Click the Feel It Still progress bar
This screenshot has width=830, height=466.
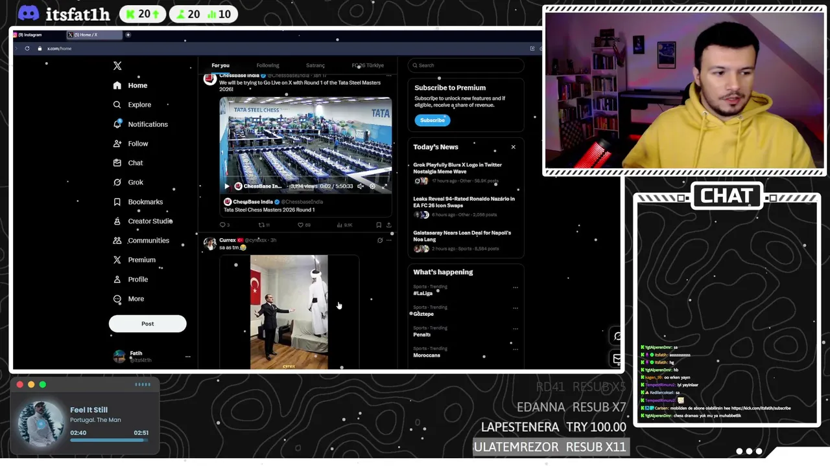click(x=109, y=440)
